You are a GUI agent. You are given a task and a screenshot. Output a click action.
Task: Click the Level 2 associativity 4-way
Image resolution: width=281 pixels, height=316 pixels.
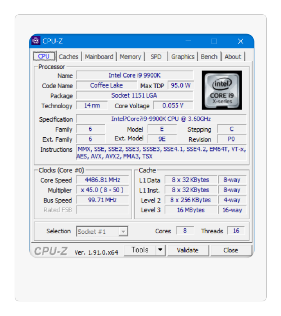coord(232,200)
